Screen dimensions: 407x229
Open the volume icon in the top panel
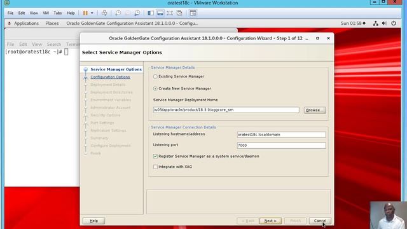[384, 24]
